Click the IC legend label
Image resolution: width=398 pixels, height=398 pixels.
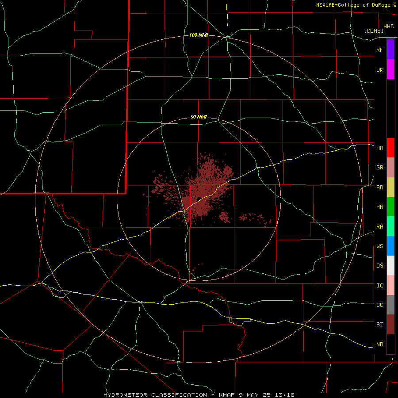click(x=379, y=286)
